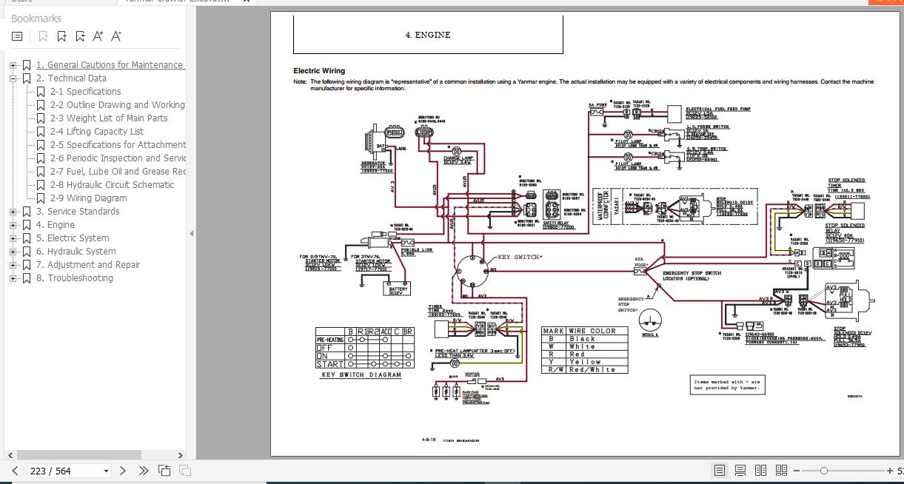904x484 pixels.
Task: Expand the 3. Service Standards bookmark node
Action: point(13,212)
